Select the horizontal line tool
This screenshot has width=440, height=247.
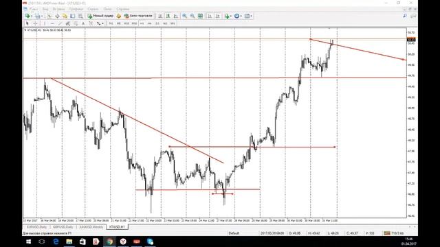coord(52,23)
